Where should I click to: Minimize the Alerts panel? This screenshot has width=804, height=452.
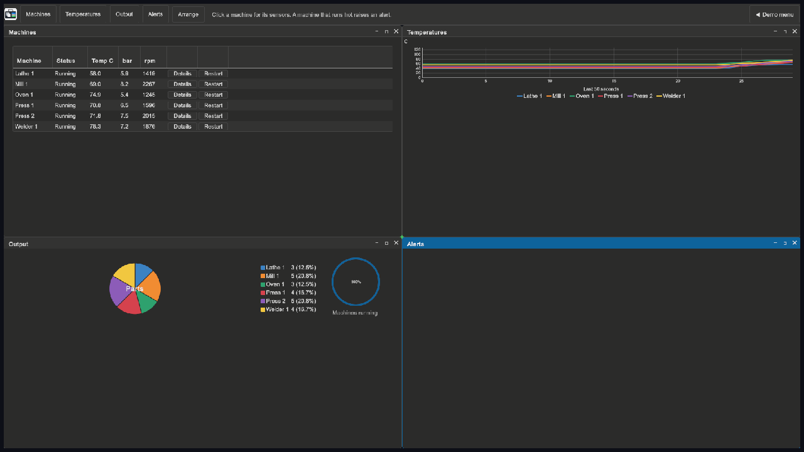[x=775, y=243]
